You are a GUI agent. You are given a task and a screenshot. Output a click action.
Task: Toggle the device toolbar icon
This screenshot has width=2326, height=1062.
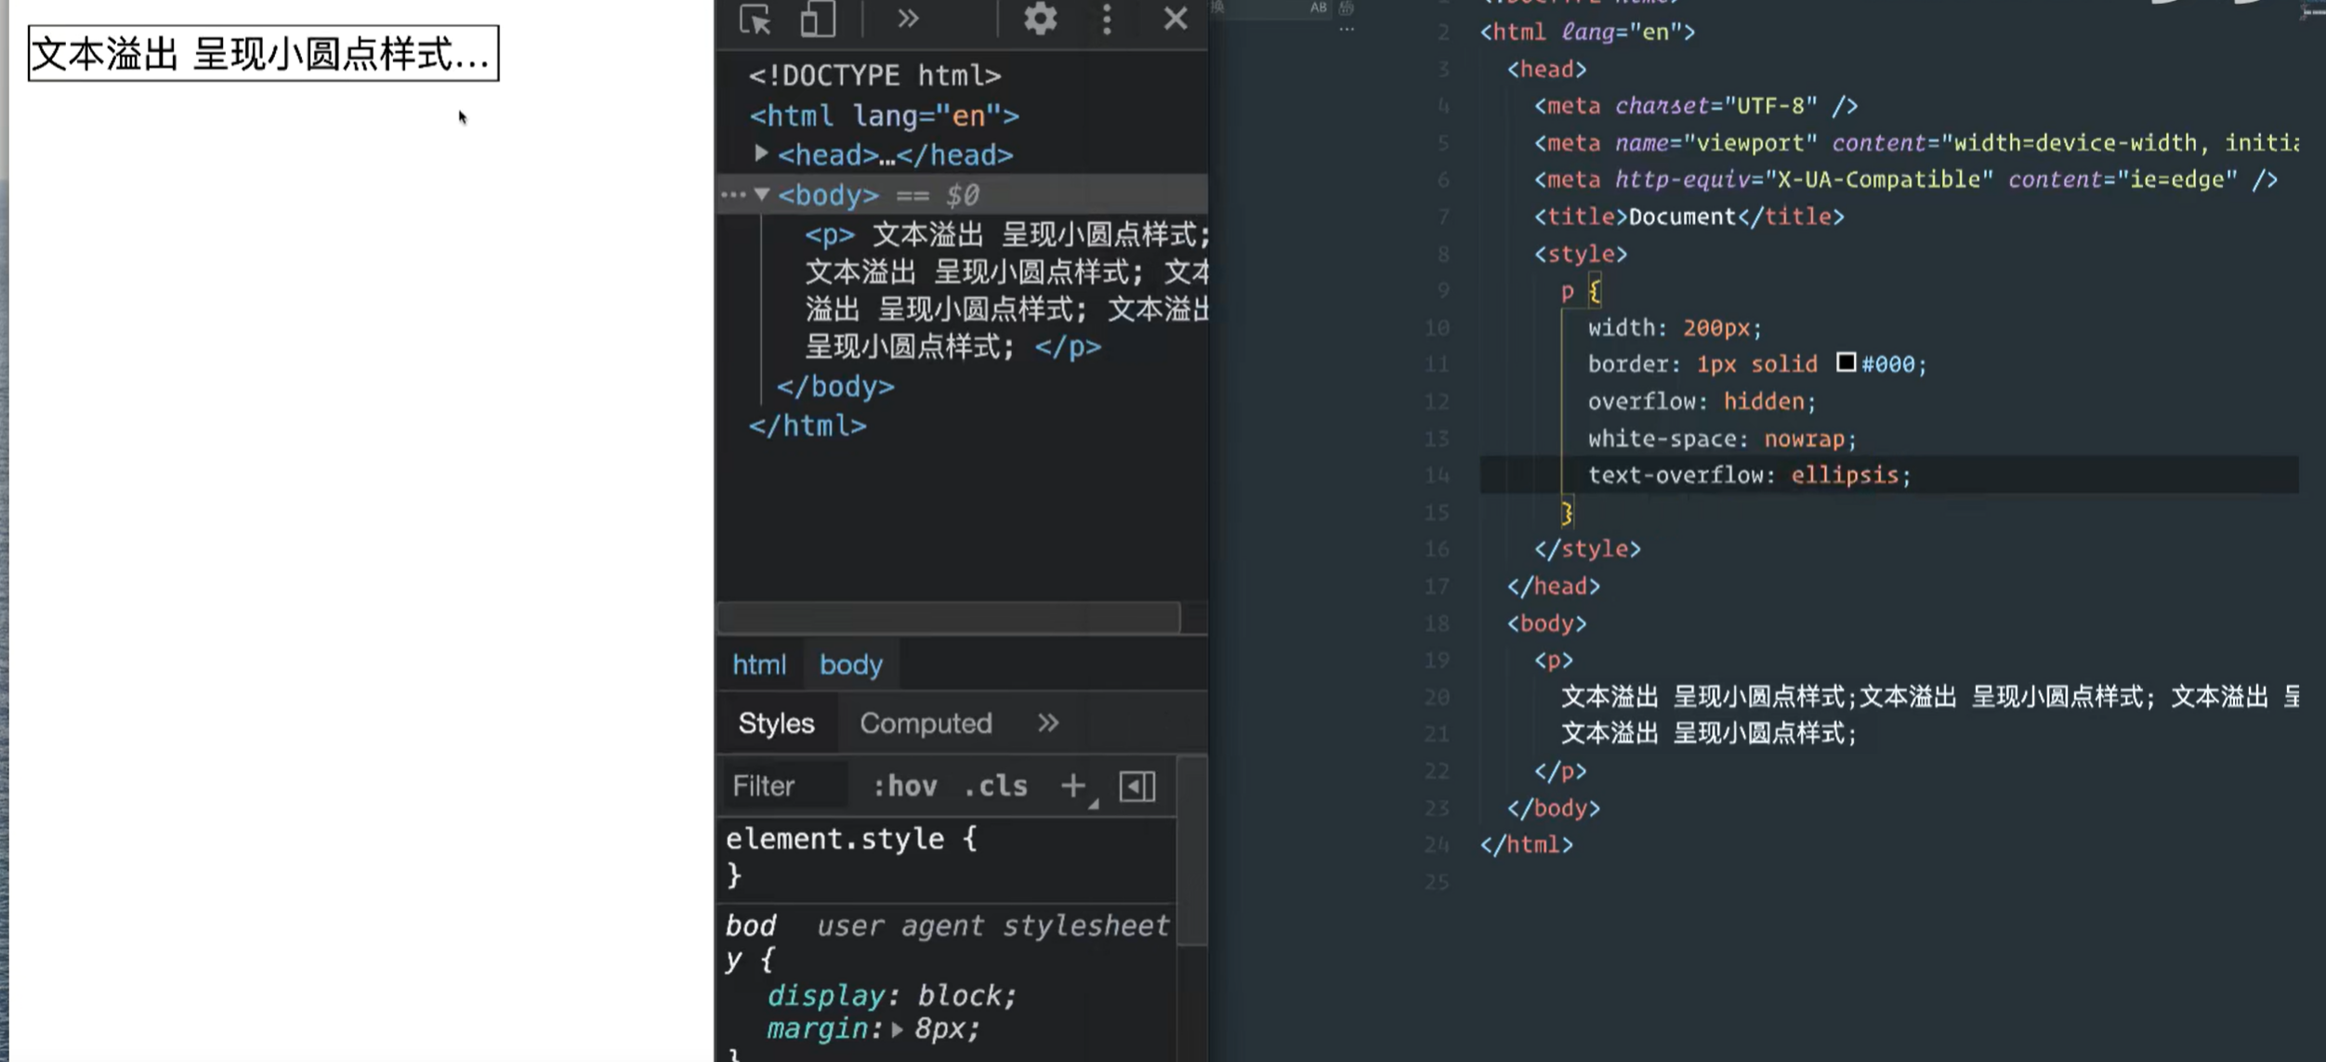[818, 19]
